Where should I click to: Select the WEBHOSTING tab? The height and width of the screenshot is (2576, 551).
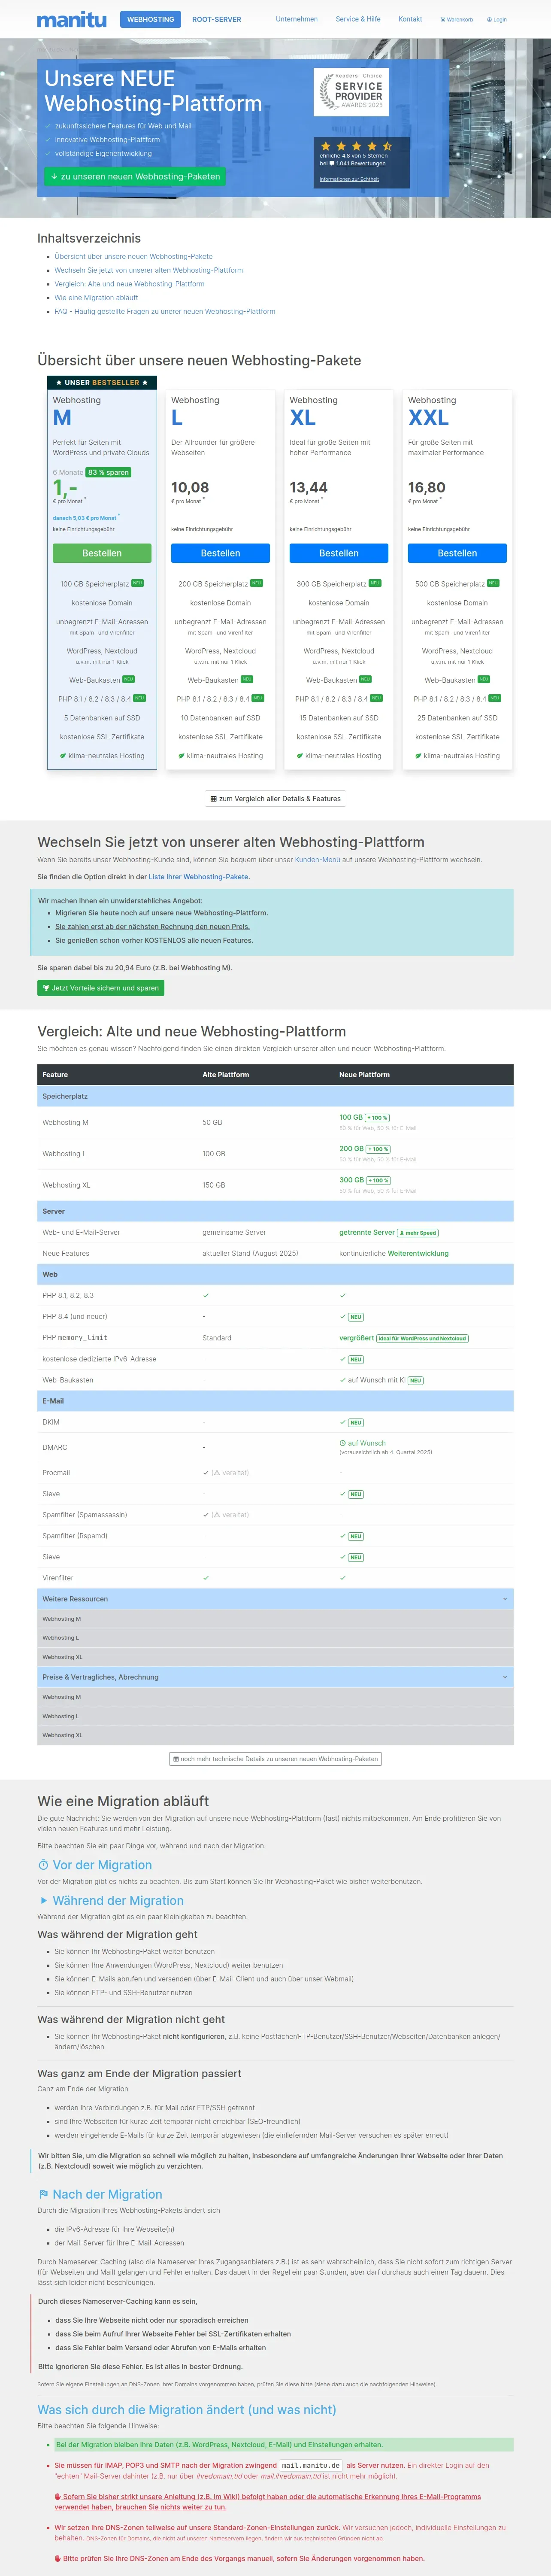pos(151,19)
